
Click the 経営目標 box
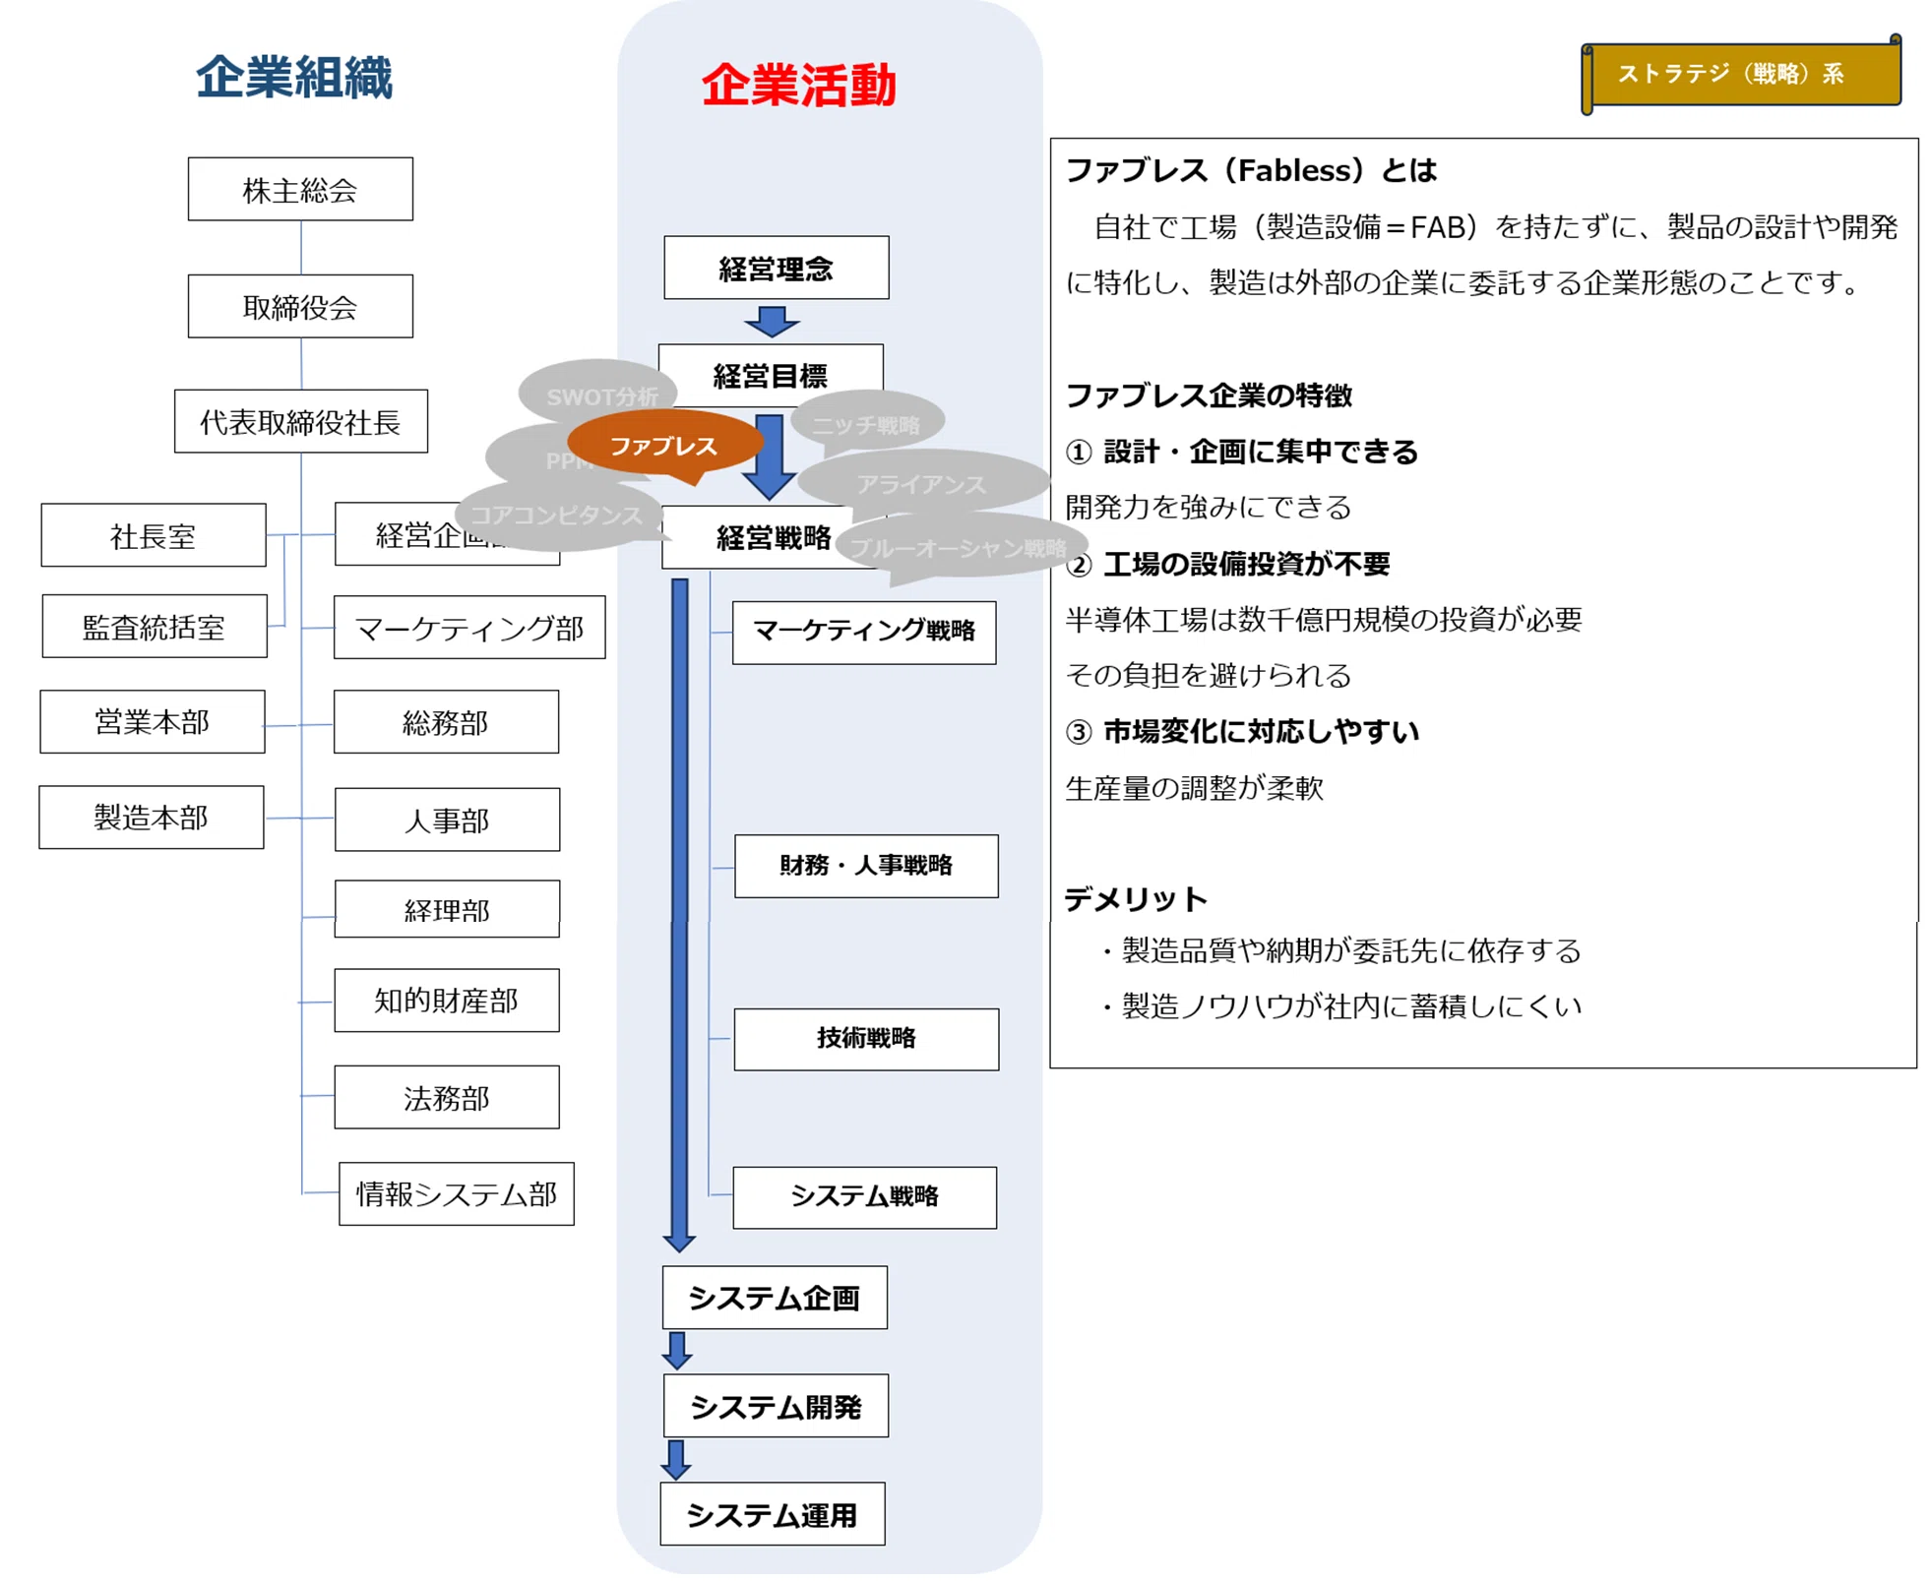tap(771, 375)
